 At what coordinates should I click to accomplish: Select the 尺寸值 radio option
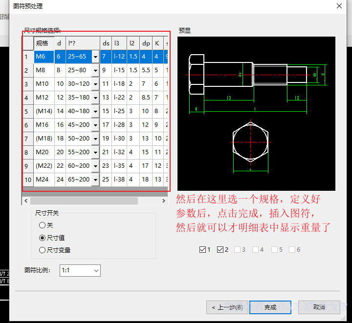point(42,238)
